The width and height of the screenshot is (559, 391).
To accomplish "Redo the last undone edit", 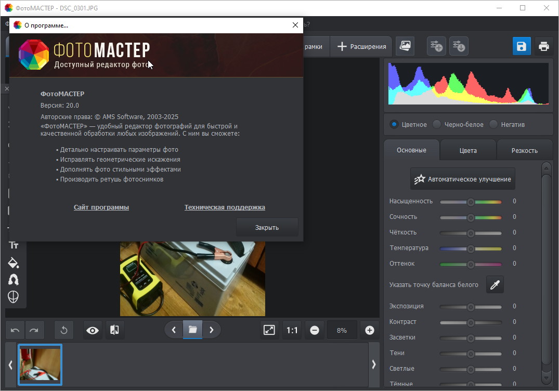I will [34, 330].
